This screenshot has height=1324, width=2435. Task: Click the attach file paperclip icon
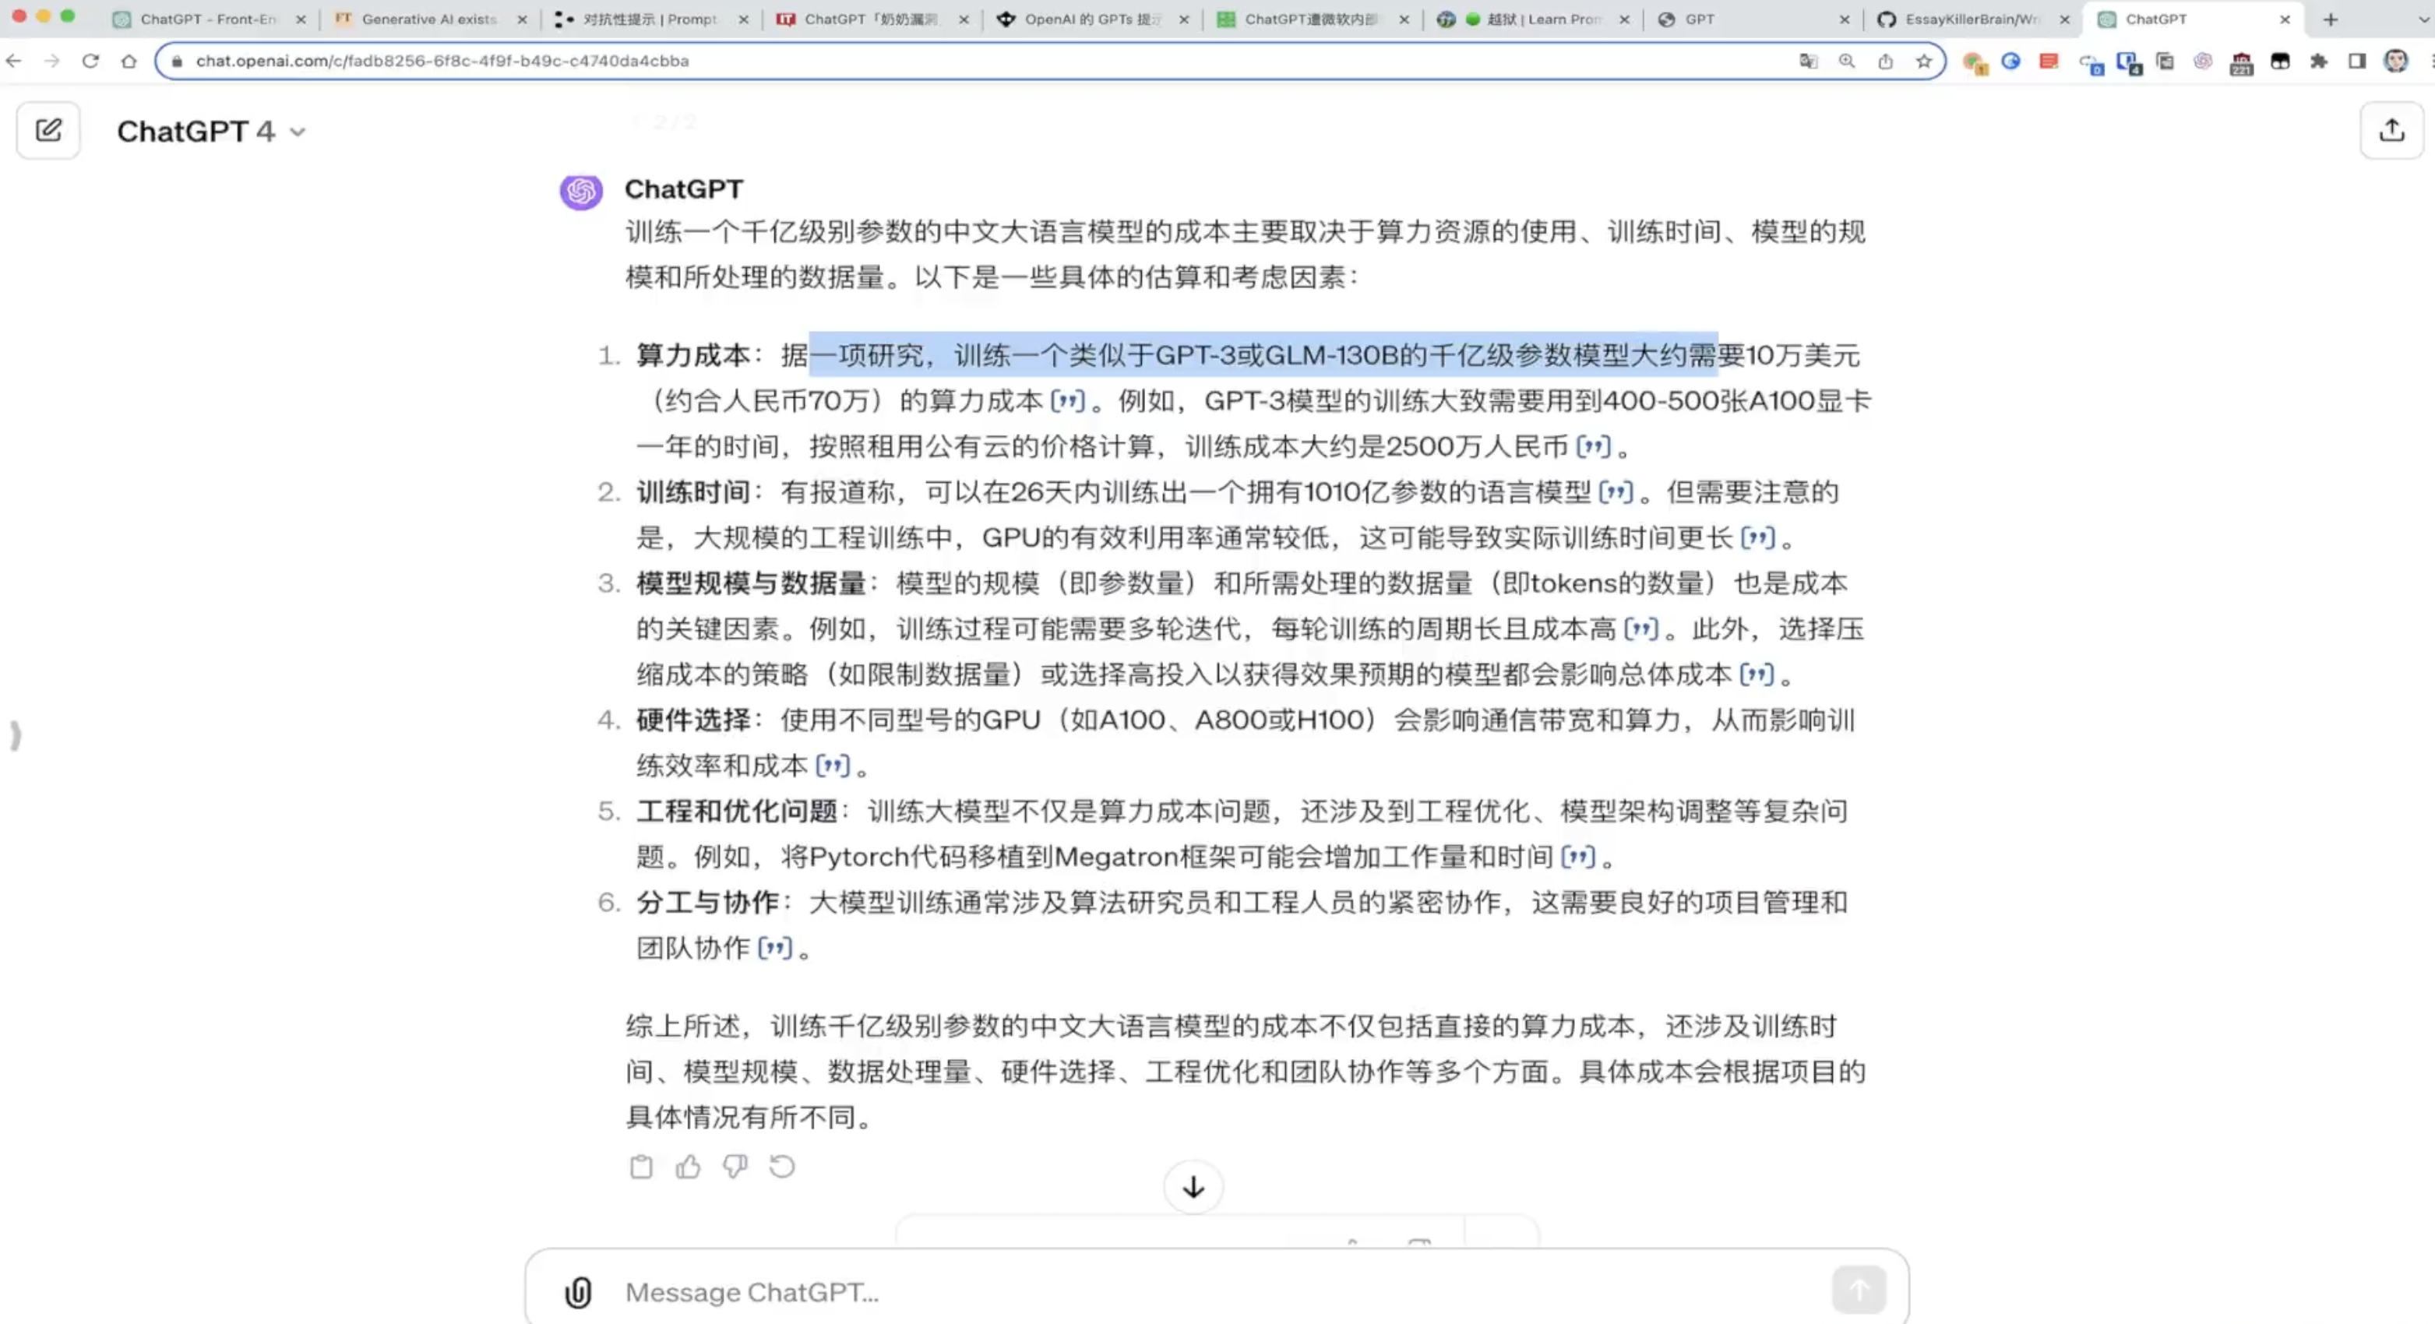click(x=579, y=1292)
